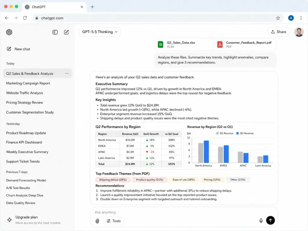Collapse the sidebar with the panel icon
This screenshot has height=231, width=308.
(x=55, y=32)
